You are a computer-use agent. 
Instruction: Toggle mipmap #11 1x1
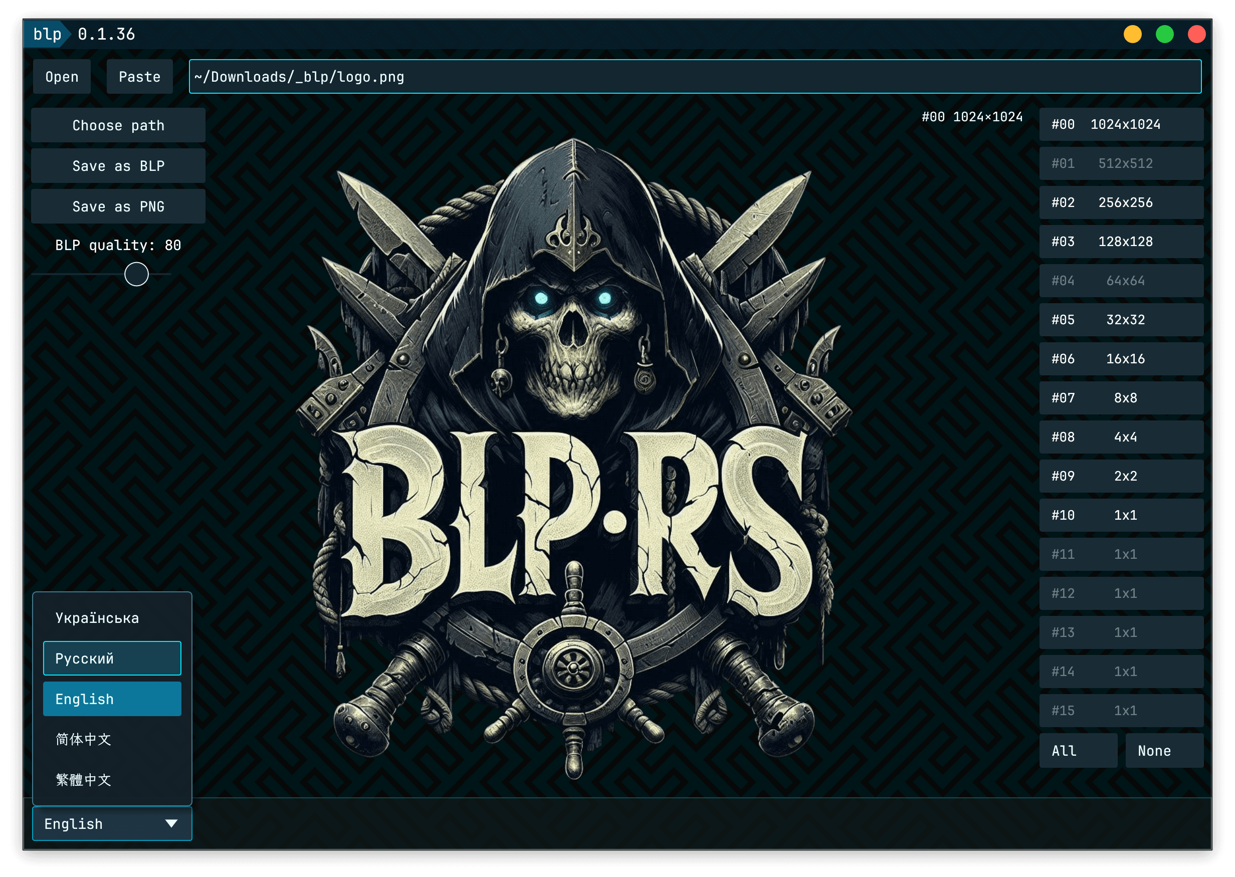pyautogui.click(x=1121, y=554)
